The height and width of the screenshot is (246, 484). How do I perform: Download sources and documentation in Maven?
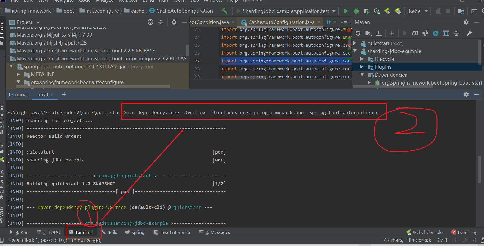click(379, 33)
